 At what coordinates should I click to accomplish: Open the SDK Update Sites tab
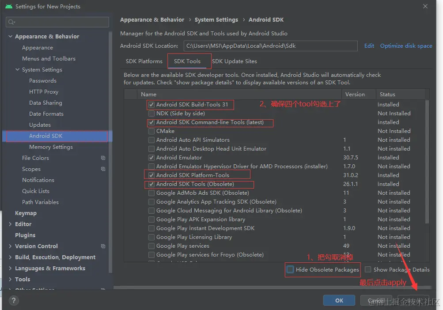235,61
